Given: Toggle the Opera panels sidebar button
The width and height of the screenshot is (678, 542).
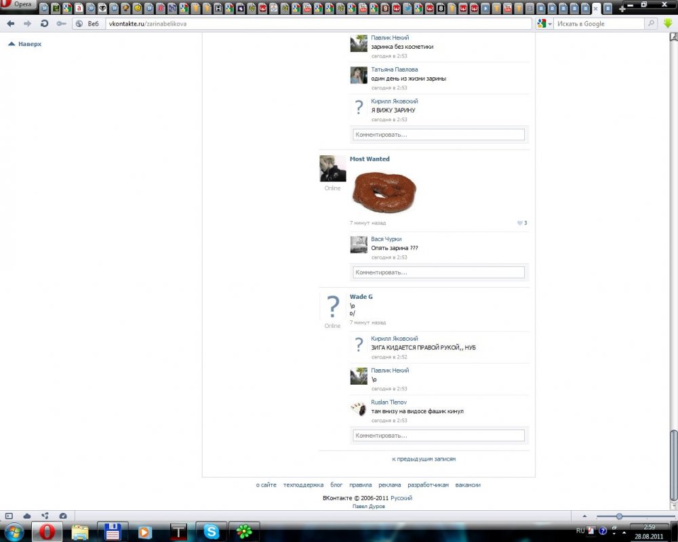Looking at the screenshot, I should [x=9, y=516].
